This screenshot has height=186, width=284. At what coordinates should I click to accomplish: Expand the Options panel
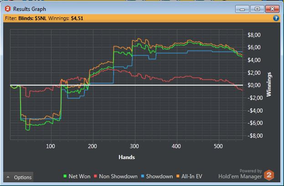[x=18, y=177]
